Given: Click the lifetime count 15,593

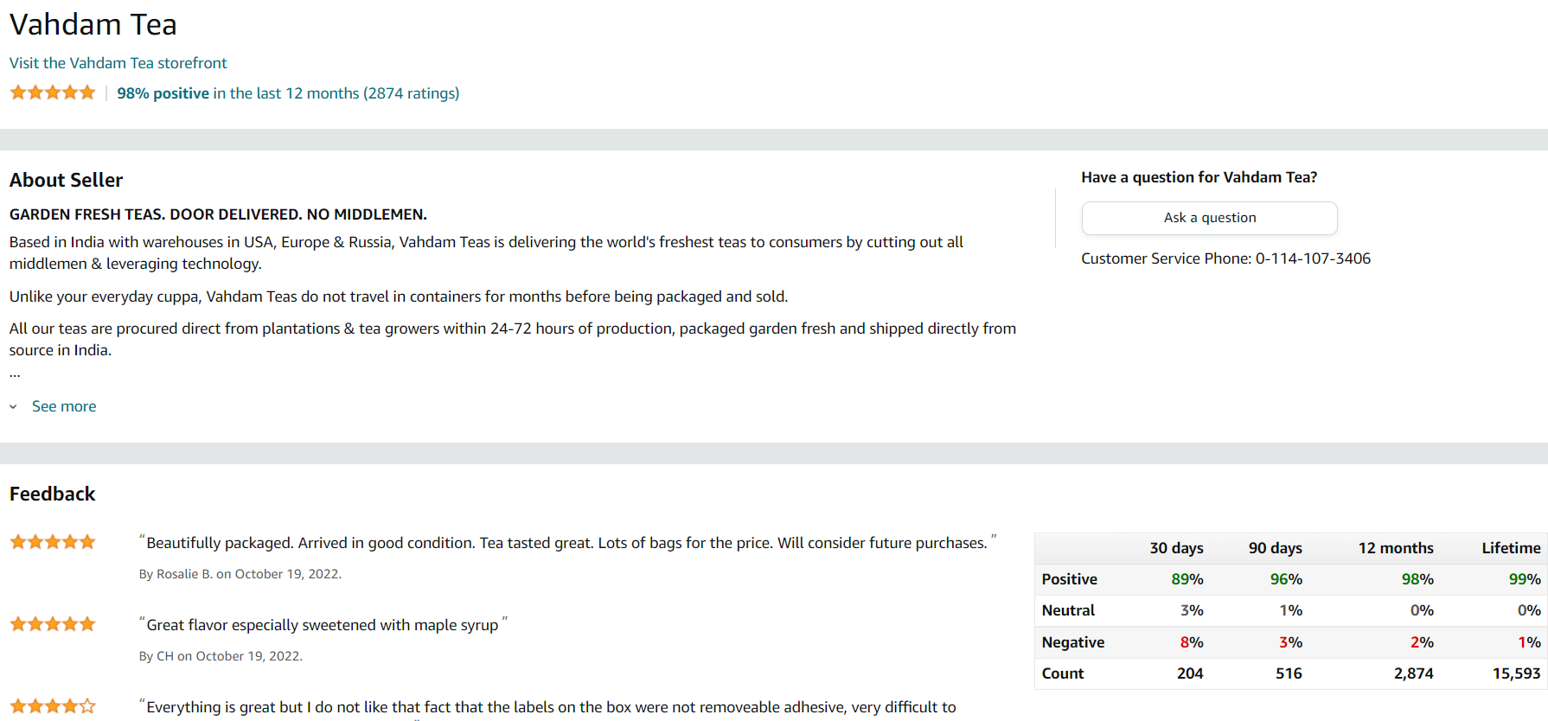Looking at the screenshot, I should point(1516,673).
